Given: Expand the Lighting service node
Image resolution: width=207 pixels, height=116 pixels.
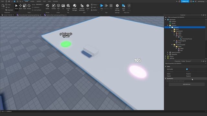Looking at the screenshot, I should click(166, 58).
